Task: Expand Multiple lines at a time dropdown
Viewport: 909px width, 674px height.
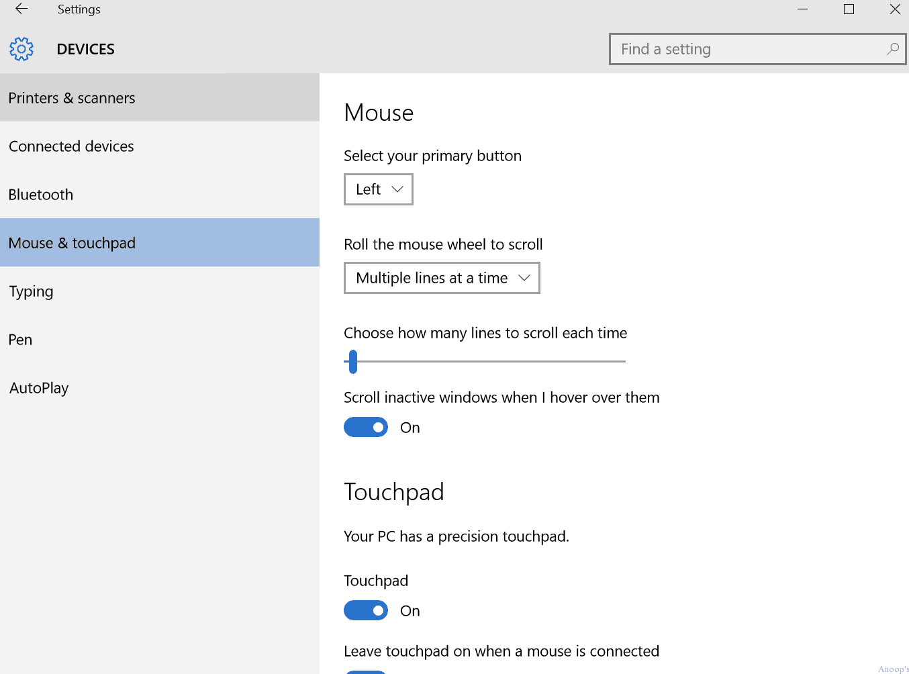Action: point(442,278)
